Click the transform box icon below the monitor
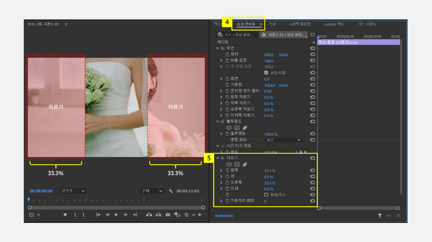432x242 pixels. coord(32,215)
